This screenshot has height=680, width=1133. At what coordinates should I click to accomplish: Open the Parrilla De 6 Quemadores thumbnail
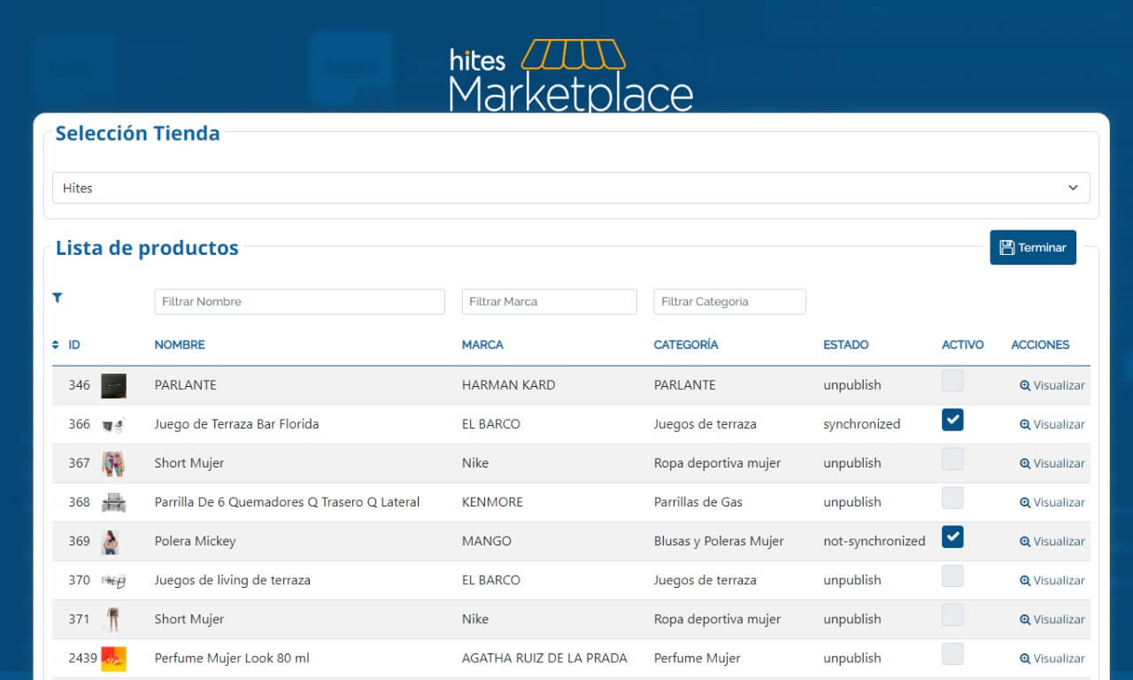(113, 503)
